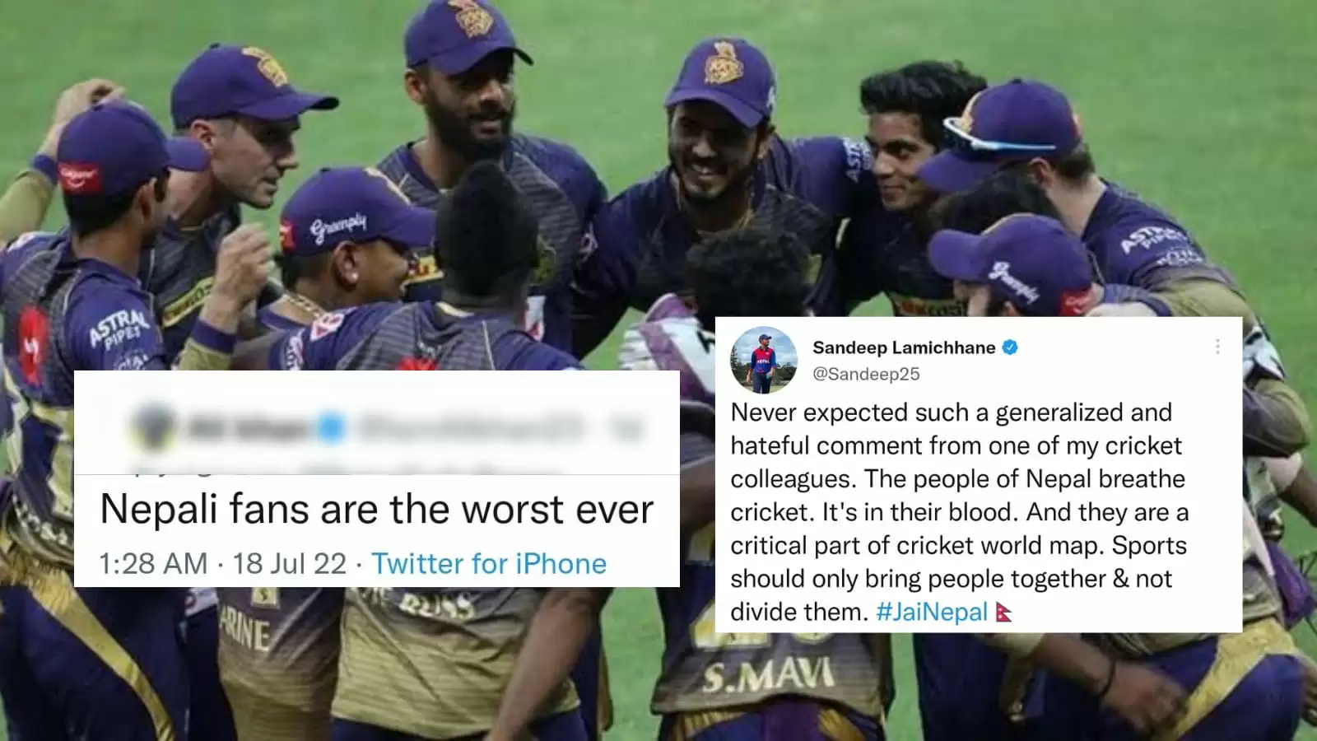Click the KKR emblem on smiling player's cap

pyautogui.click(x=724, y=63)
